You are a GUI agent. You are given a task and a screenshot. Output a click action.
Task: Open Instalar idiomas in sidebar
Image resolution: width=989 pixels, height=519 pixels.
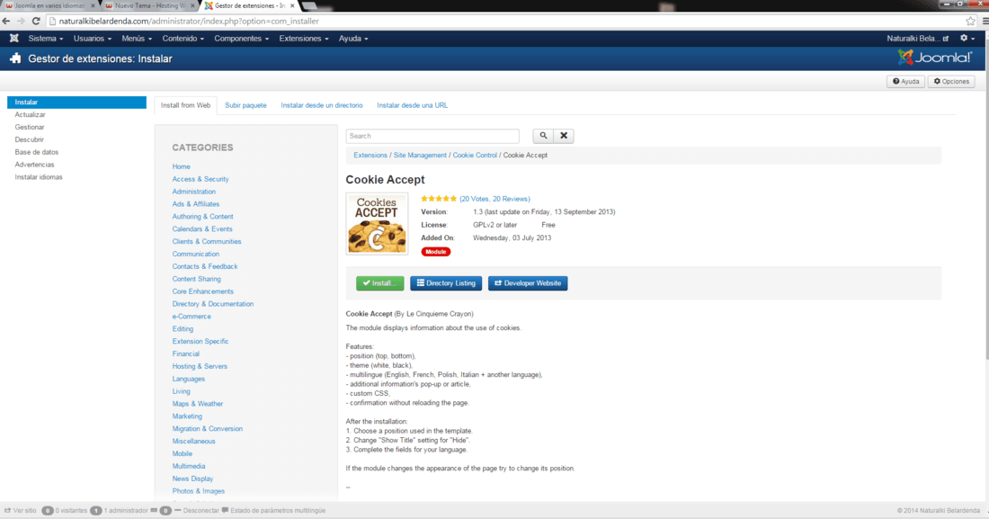click(39, 177)
